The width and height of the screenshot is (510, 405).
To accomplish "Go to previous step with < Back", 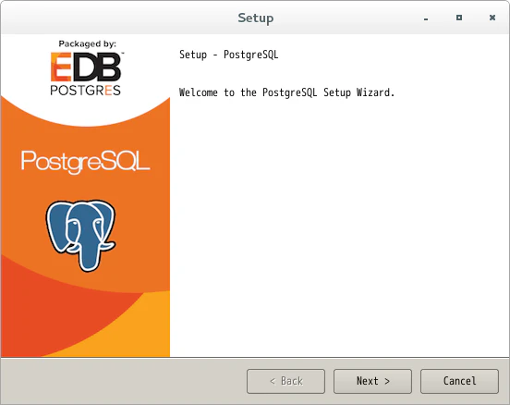I will tap(285, 381).
